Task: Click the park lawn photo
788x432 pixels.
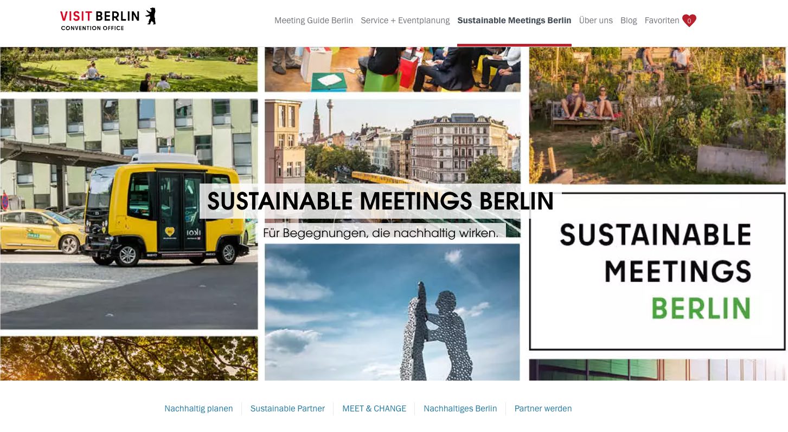Action: point(129,69)
